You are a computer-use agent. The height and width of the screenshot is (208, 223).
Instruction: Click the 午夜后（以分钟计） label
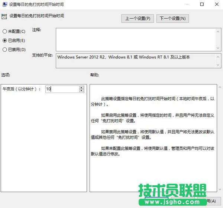coord(22,89)
